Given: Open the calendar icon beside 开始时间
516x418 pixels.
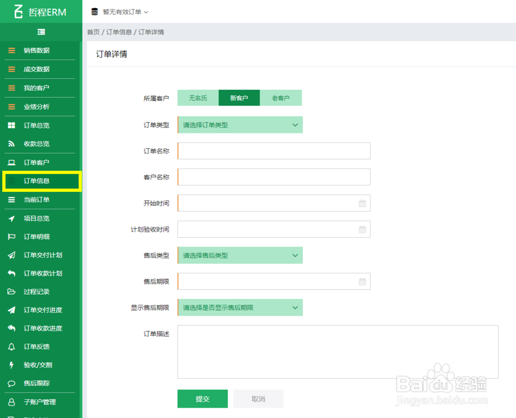Looking at the screenshot, I should tap(363, 203).
